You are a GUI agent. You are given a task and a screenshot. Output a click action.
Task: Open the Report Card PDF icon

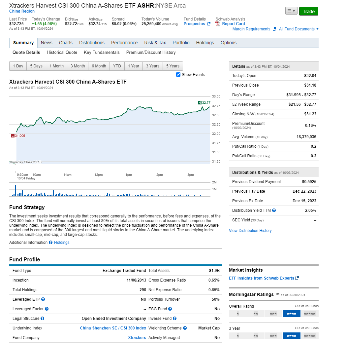[x=218, y=24]
